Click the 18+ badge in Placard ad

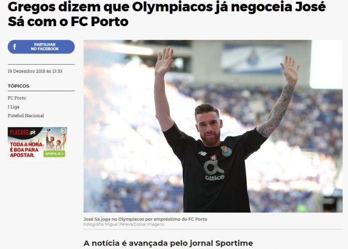[x=63, y=130]
